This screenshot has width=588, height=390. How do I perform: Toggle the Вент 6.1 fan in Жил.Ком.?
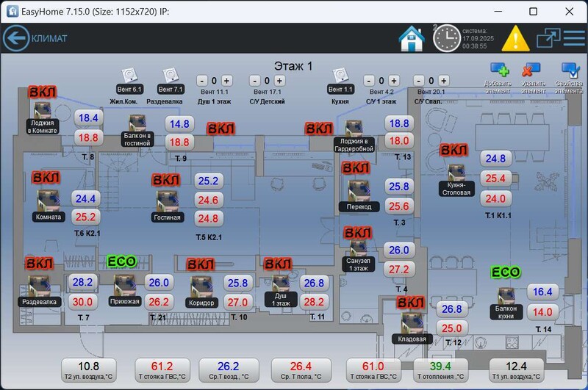click(x=130, y=75)
